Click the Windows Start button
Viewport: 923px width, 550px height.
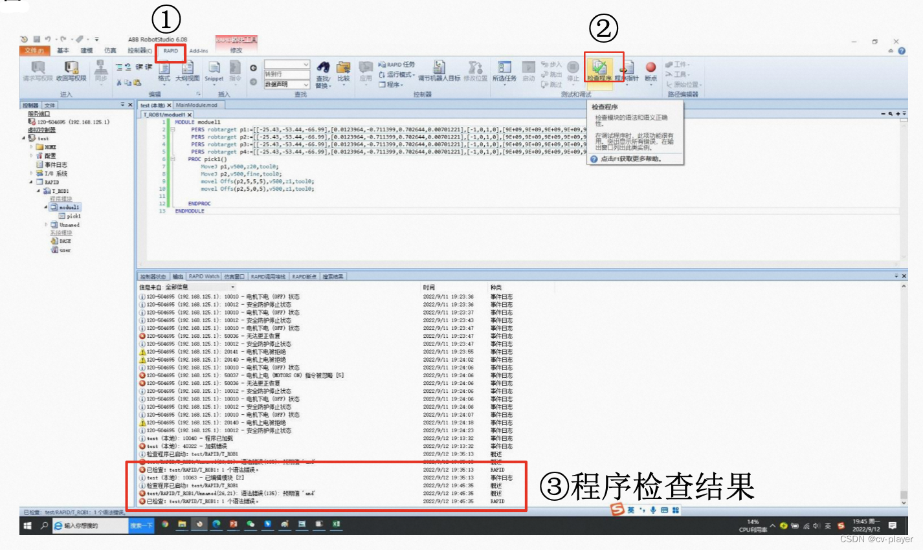27,525
